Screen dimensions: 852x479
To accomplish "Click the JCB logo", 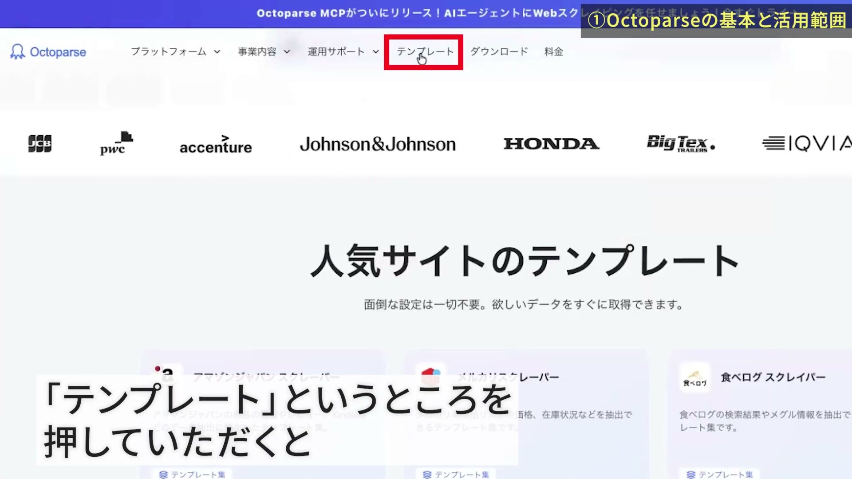I will 40,144.
